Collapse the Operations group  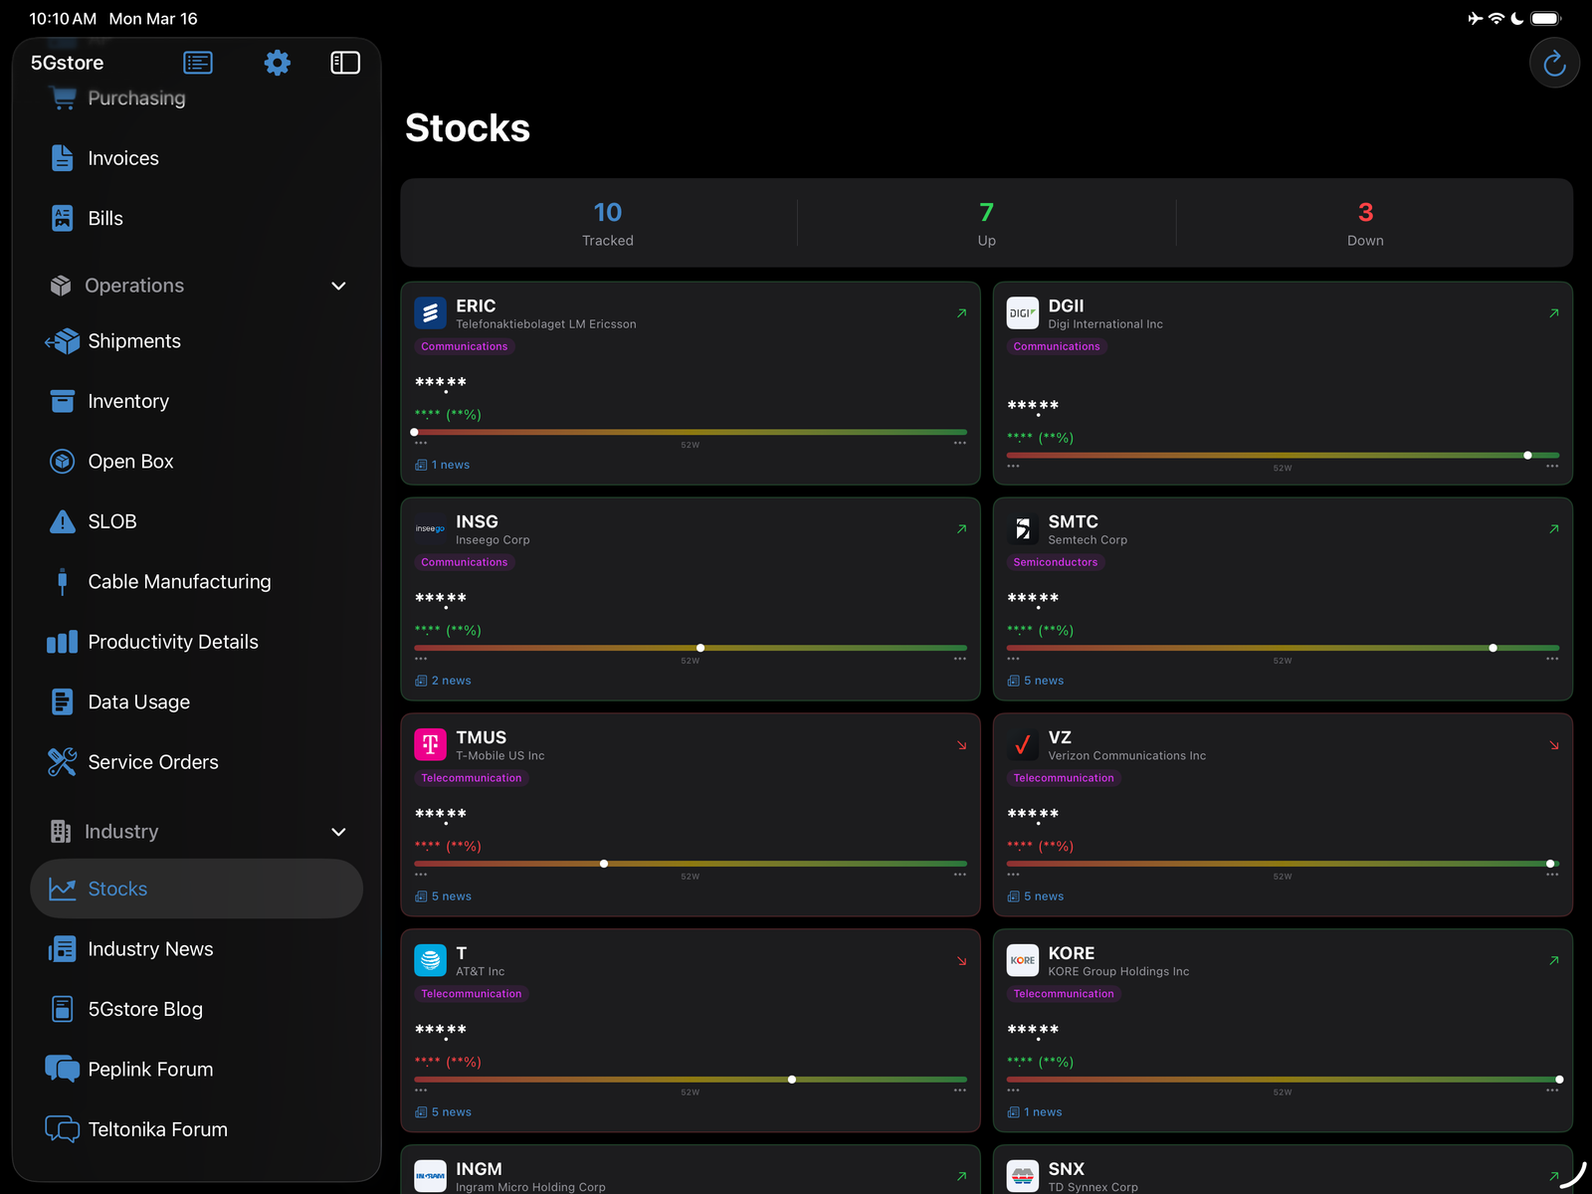click(338, 286)
